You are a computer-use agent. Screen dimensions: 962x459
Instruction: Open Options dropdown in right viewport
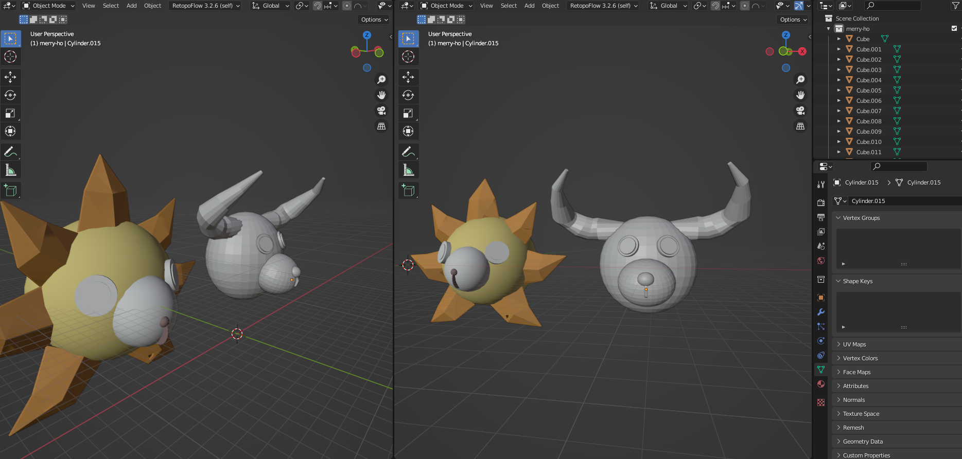tap(793, 20)
